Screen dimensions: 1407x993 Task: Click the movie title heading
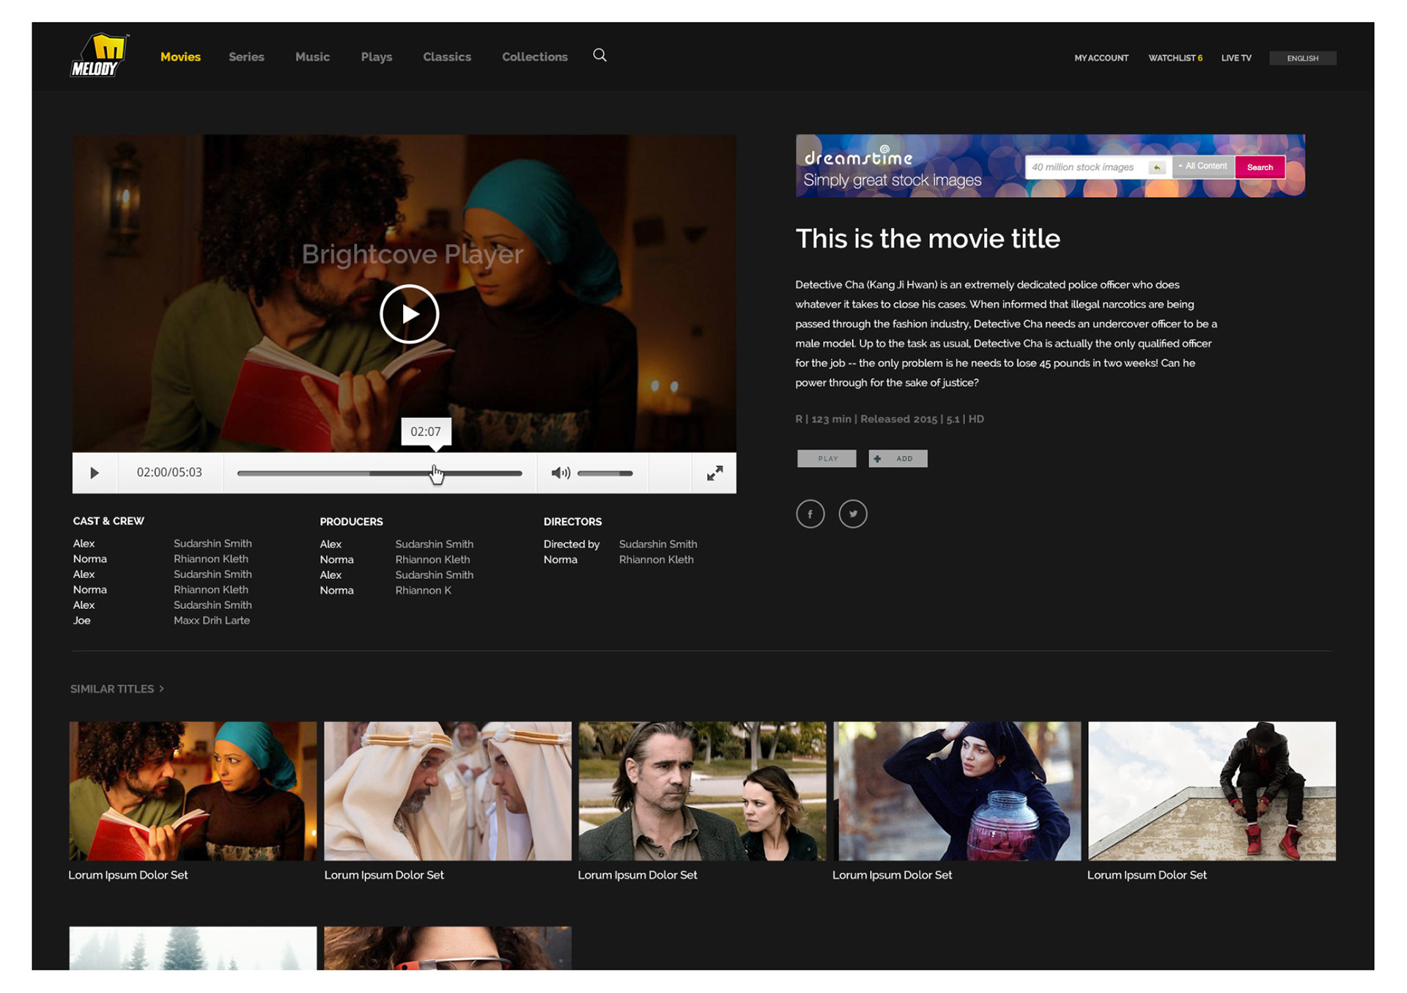[928, 238]
